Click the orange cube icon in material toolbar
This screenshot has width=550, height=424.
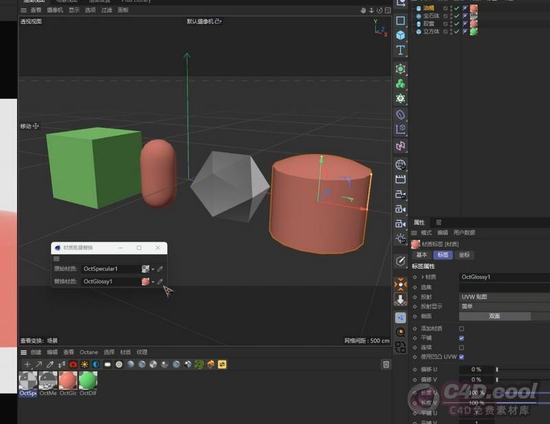(210, 365)
